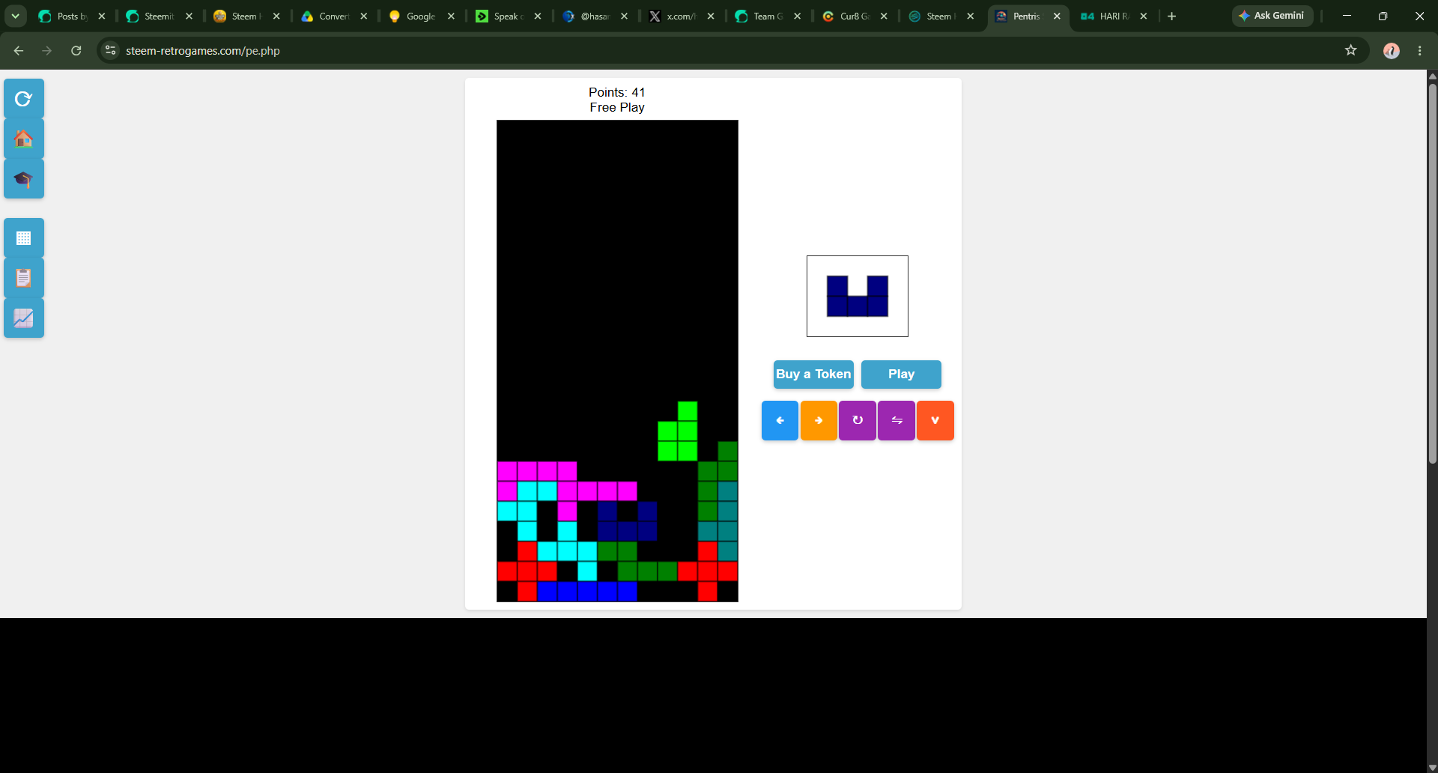This screenshot has height=773, width=1438.
Task: Open the graduation cap tutorial icon
Action: tap(24, 179)
